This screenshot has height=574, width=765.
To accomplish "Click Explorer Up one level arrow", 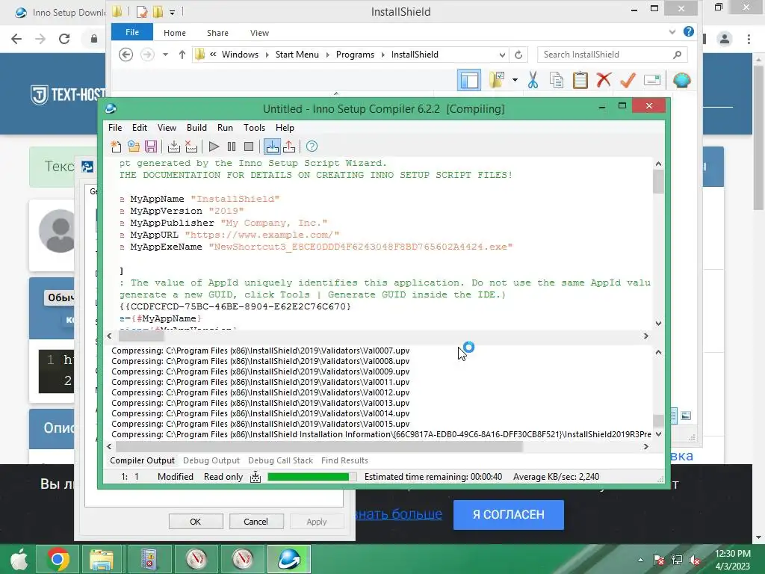I will tap(182, 54).
